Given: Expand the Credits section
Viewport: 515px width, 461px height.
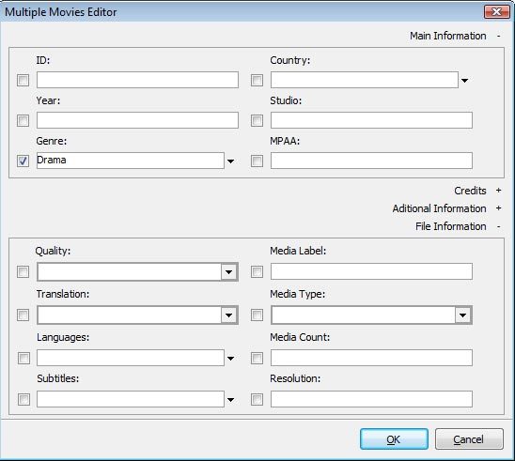Looking at the screenshot, I should tap(499, 191).
